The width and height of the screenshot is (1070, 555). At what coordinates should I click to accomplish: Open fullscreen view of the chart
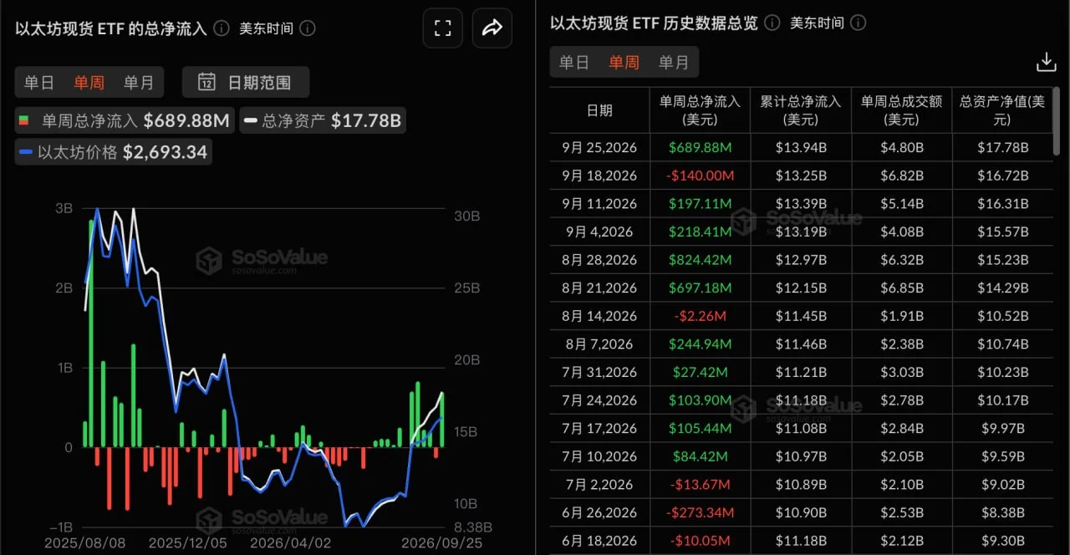443,28
